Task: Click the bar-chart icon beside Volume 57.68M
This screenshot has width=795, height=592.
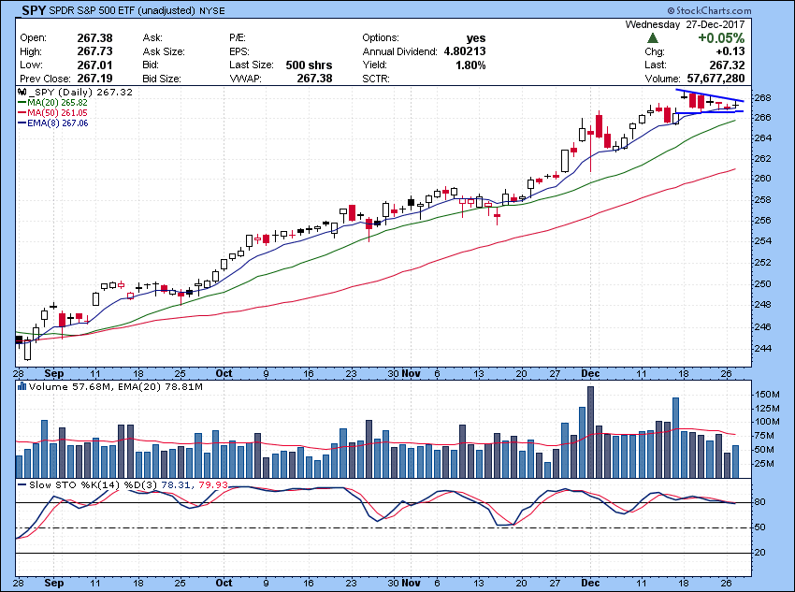Action: pos(22,387)
